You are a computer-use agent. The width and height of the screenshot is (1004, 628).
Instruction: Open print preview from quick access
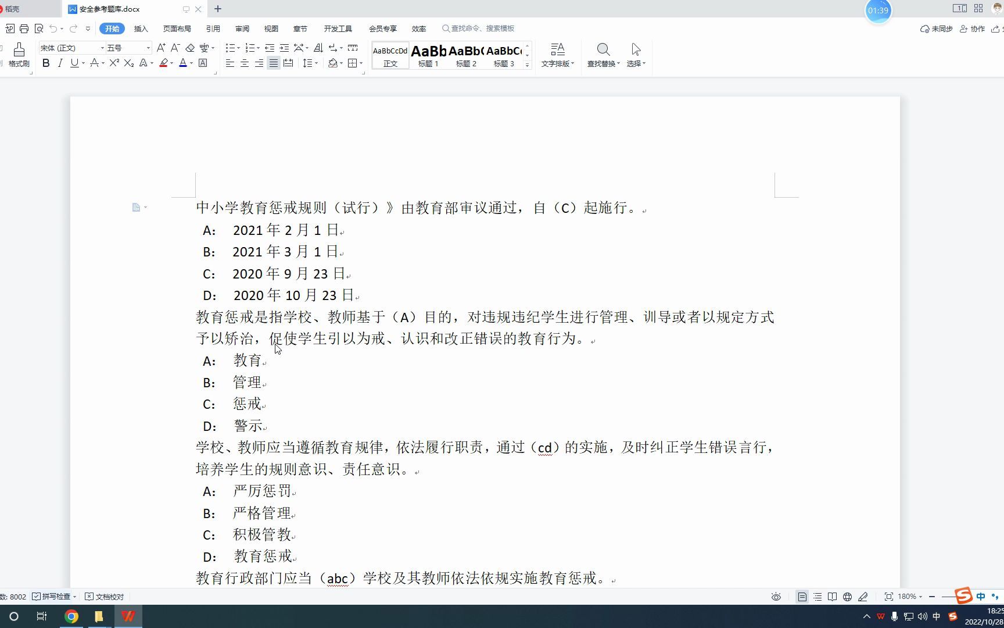point(39,28)
